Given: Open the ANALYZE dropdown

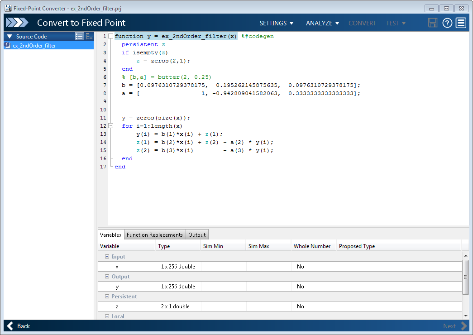Looking at the screenshot, I should 322,23.
